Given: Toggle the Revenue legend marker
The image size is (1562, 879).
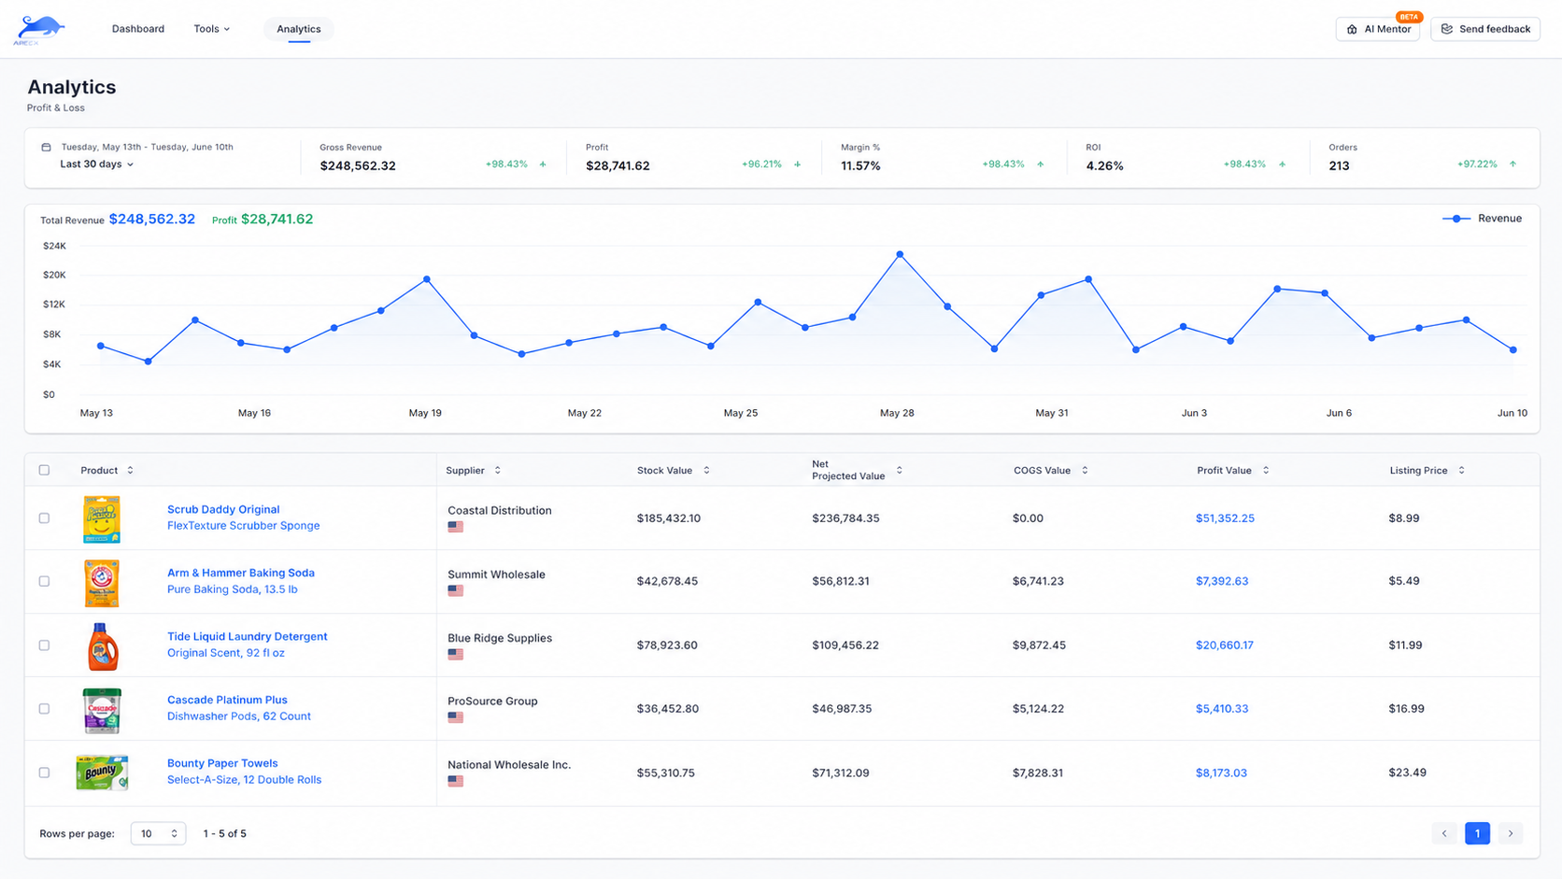Looking at the screenshot, I should click(1456, 219).
